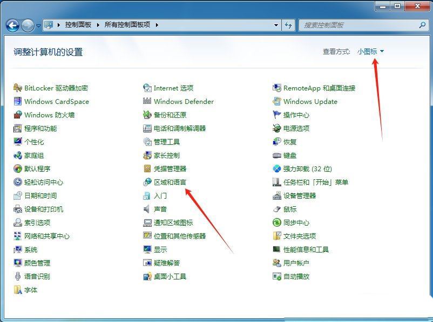Open the 索引选项 icon
This screenshot has width=433, height=322.
18,222
